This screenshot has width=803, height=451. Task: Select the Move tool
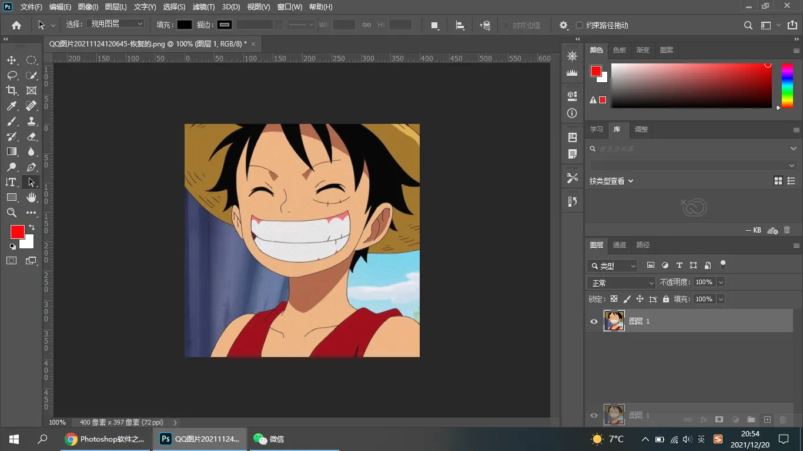click(12, 60)
